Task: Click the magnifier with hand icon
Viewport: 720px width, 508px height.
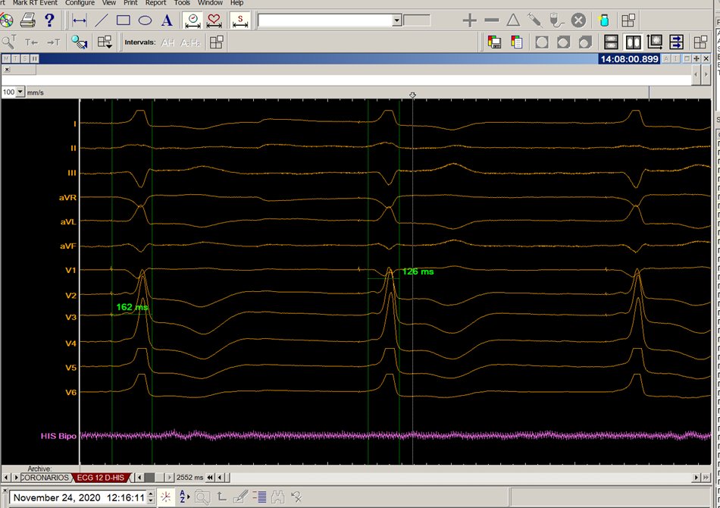Action: tap(79, 42)
